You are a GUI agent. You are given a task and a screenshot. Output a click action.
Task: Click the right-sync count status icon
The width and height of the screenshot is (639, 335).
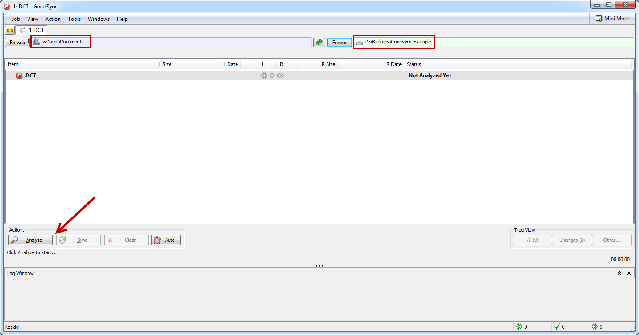595,327
